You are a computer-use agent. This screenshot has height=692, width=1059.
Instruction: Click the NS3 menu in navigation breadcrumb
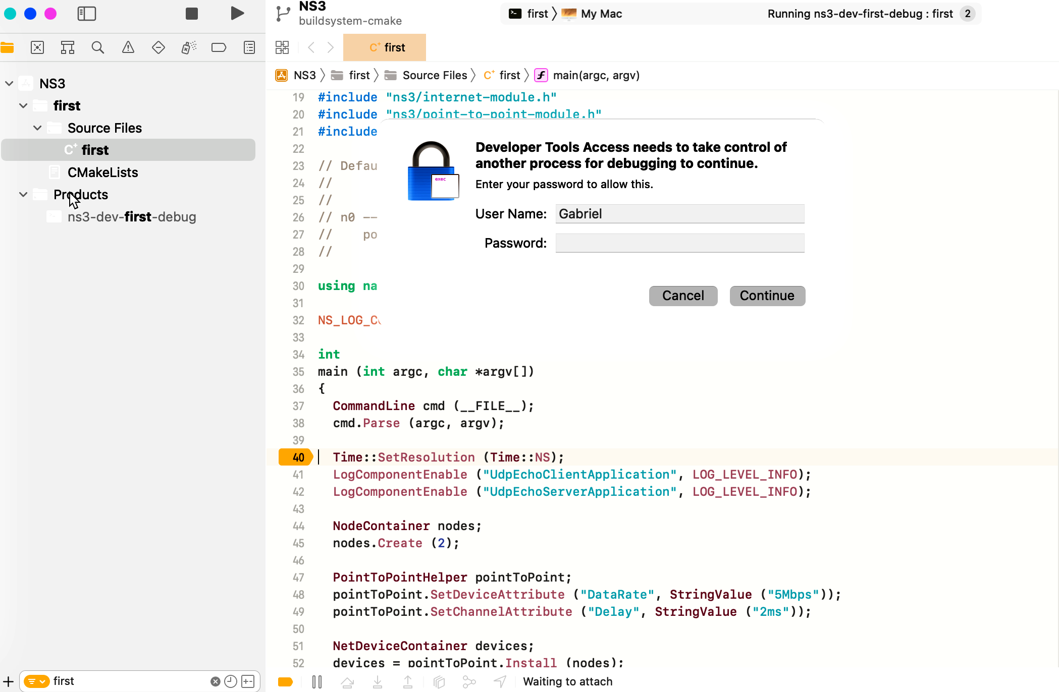pos(304,75)
